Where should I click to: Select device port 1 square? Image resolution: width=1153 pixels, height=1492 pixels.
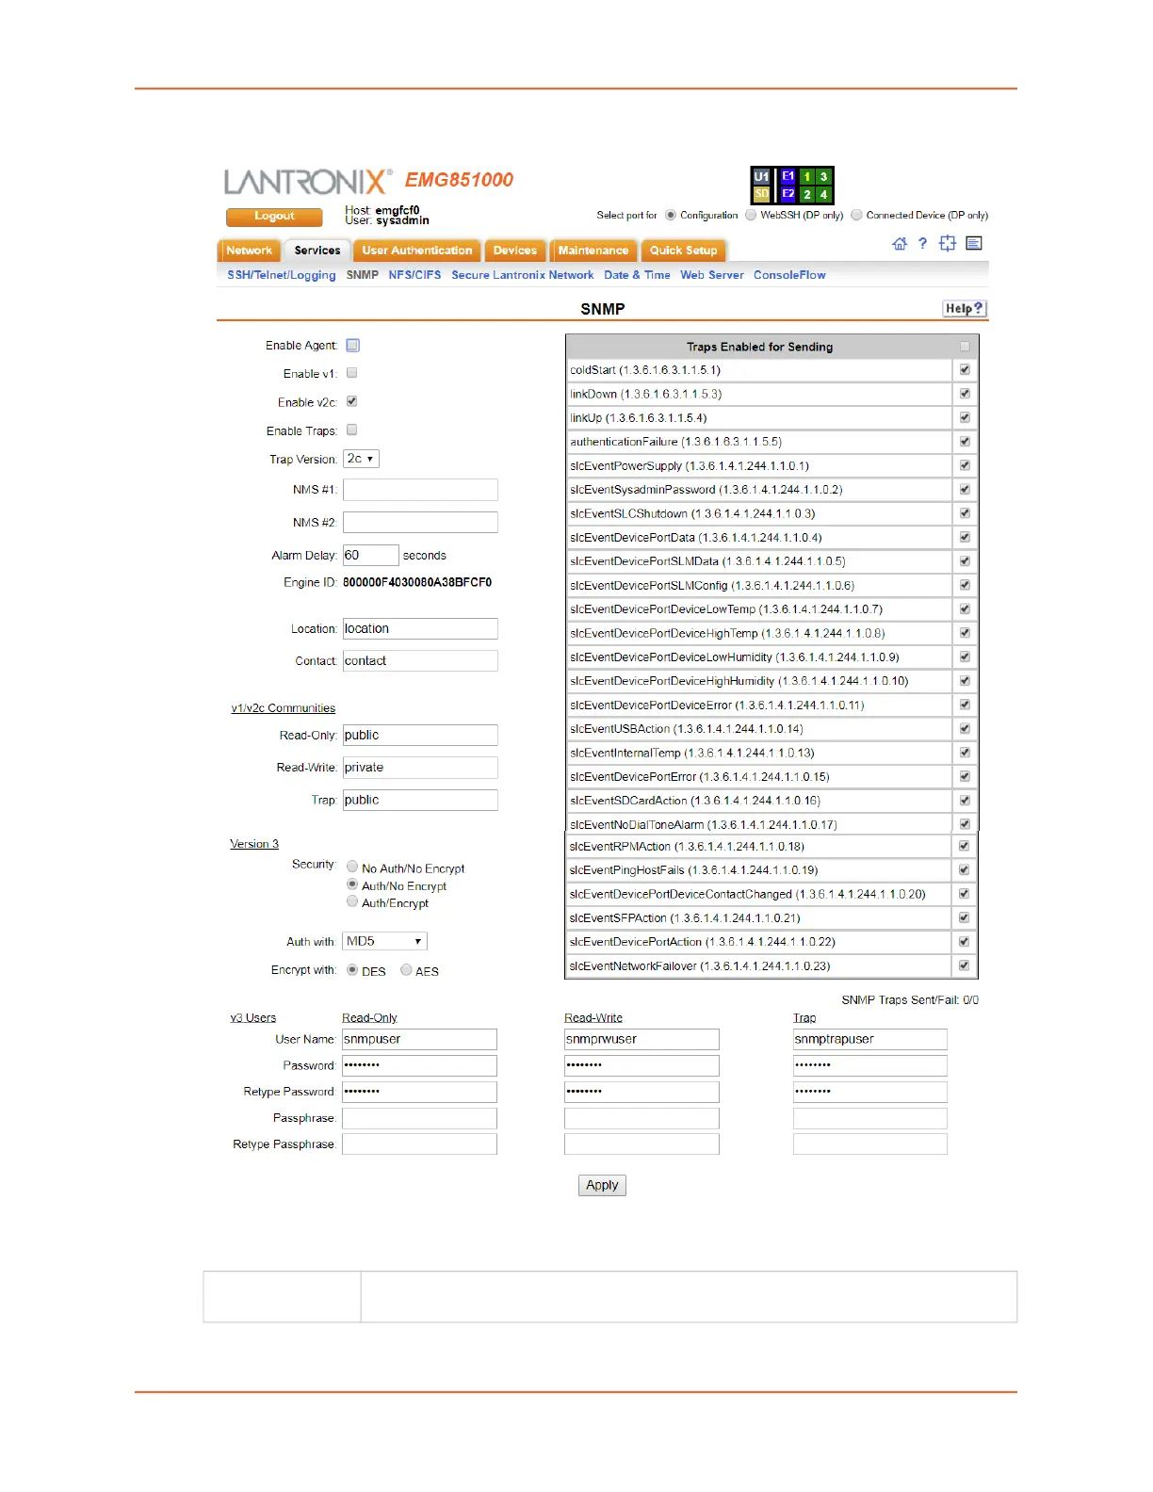pos(807,176)
